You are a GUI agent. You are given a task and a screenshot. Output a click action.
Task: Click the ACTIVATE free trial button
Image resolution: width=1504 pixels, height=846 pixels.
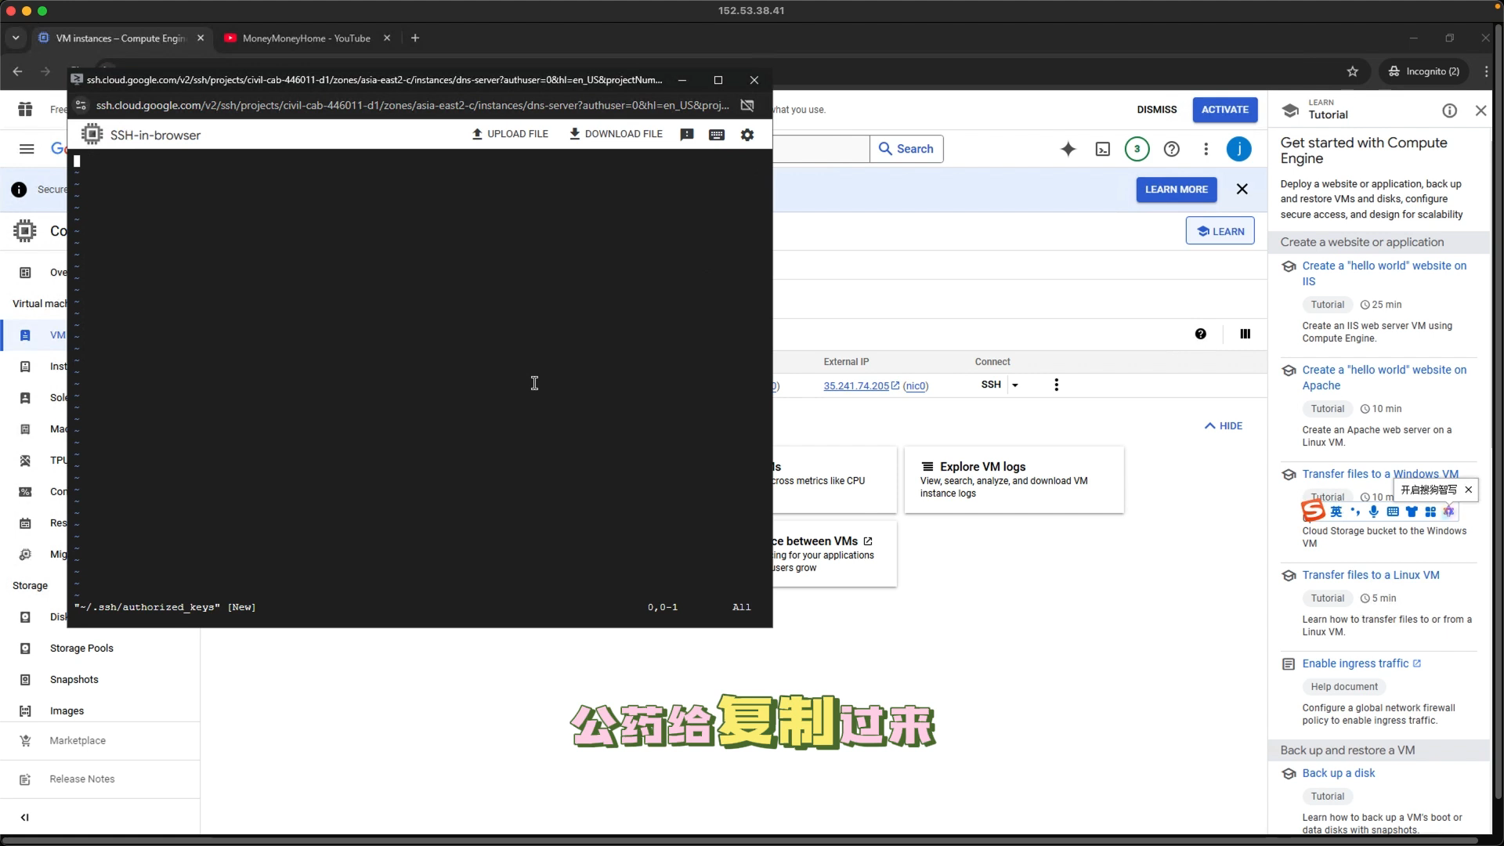1225,110
